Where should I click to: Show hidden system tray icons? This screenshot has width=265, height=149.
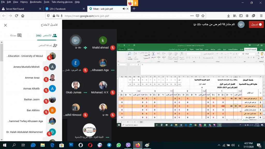[x=219, y=145]
